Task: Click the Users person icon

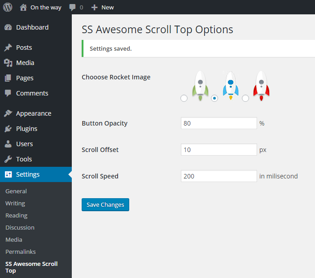Action: tap(8, 144)
